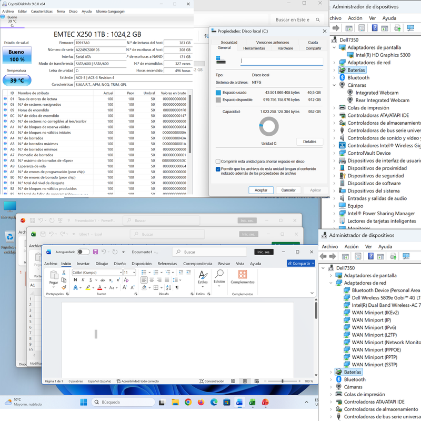Apply strikethrough (ab) formatting in Word
421x421 pixels.
point(103,280)
